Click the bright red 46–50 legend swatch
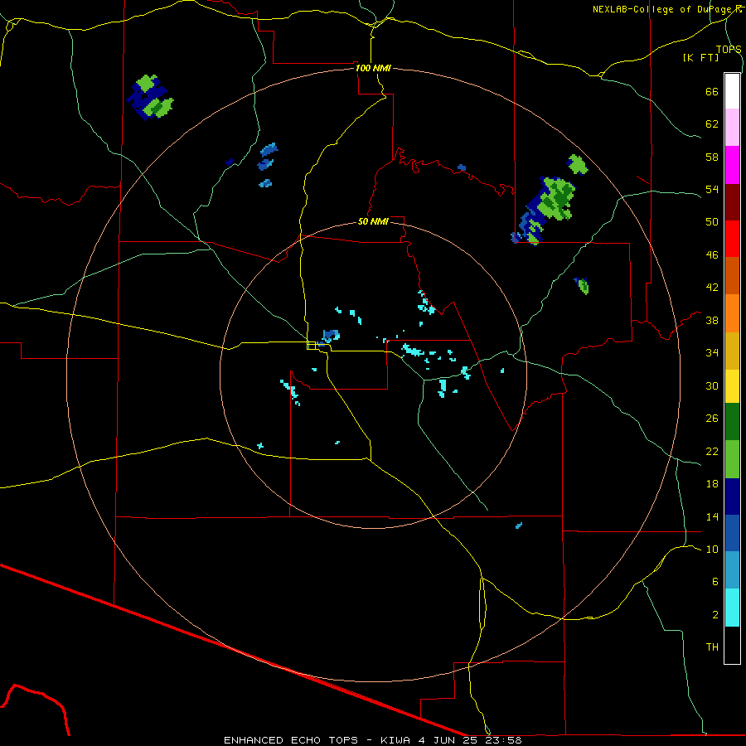 click(732, 240)
